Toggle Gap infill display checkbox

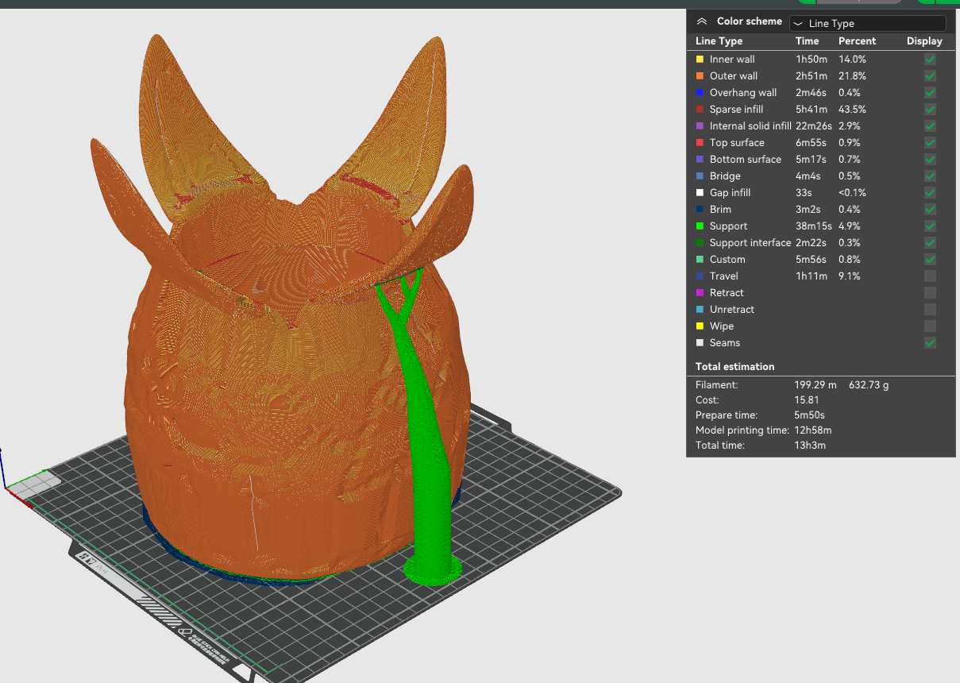(930, 193)
